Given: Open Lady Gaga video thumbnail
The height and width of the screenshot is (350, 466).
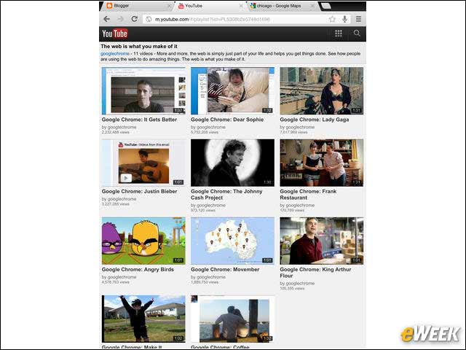Looking at the screenshot, I should tap(322, 90).
